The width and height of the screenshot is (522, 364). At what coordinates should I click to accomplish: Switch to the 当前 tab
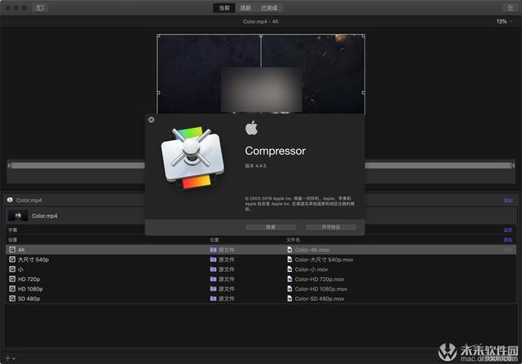tap(224, 8)
